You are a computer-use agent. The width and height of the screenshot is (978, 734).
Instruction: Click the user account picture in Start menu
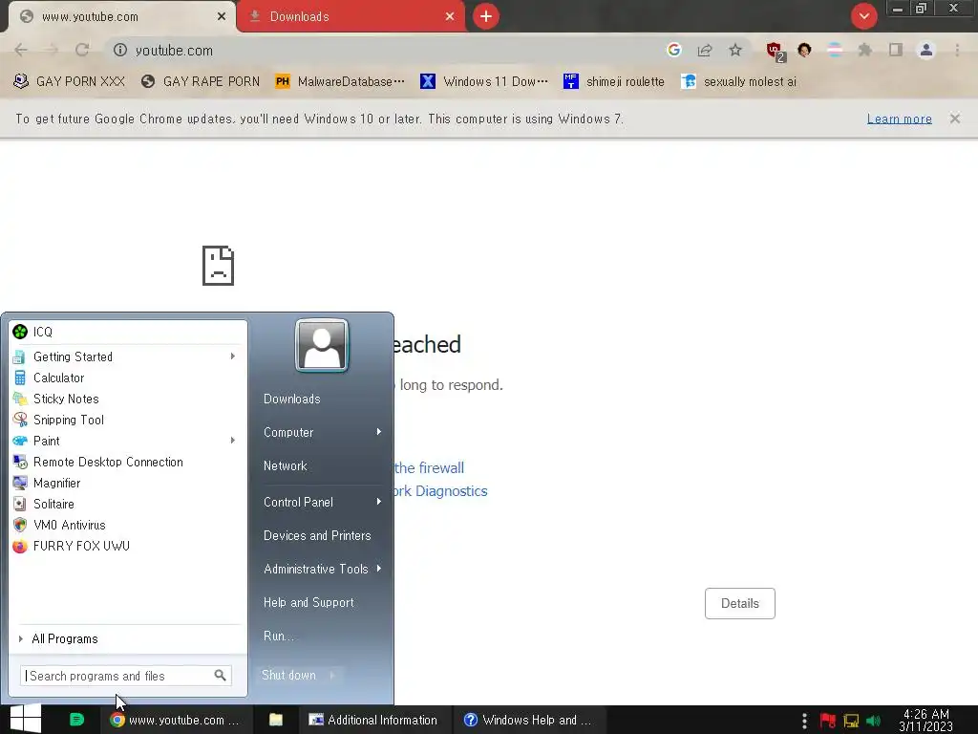point(322,345)
